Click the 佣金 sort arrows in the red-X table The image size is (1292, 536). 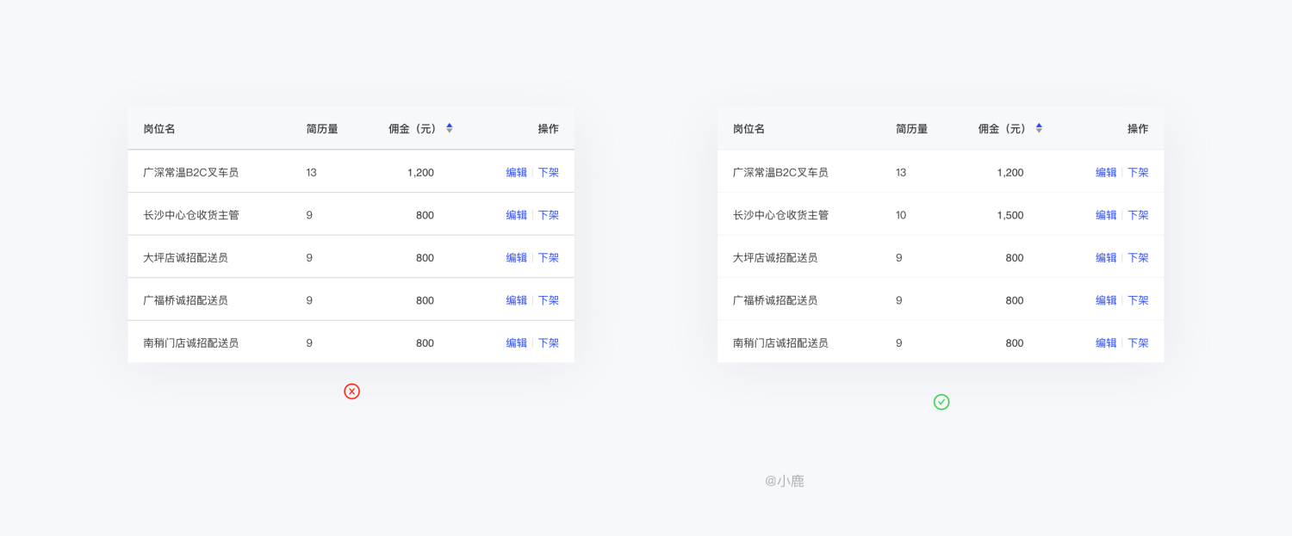[x=450, y=128]
